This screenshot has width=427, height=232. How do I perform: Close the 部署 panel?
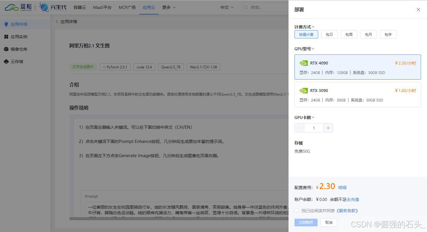[418, 10]
